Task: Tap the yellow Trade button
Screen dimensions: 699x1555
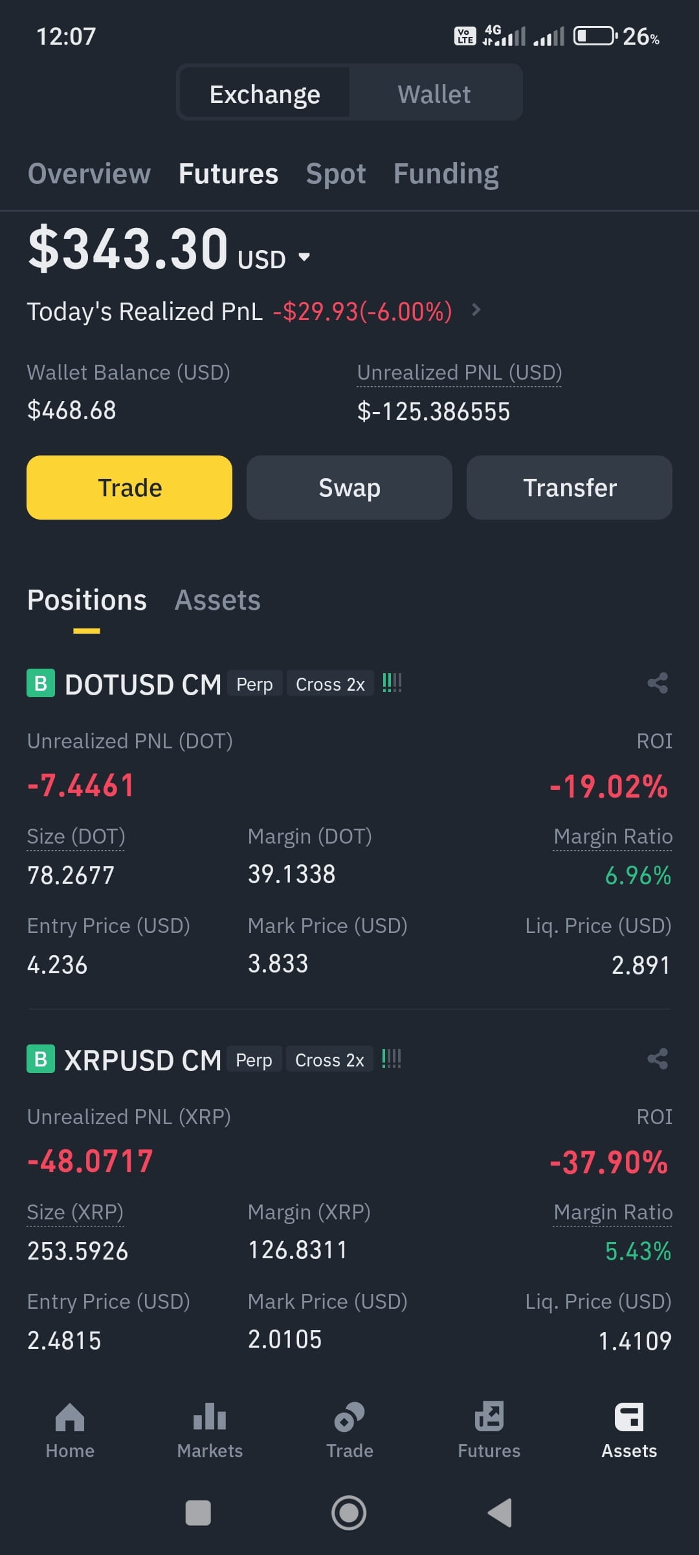Action: pyautogui.click(x=129, y=487)
